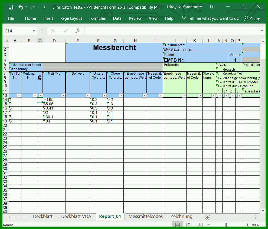This screenshot has height=229, width=268.
Task: Expand the formula bar chevron
Action: click(262, 31)
